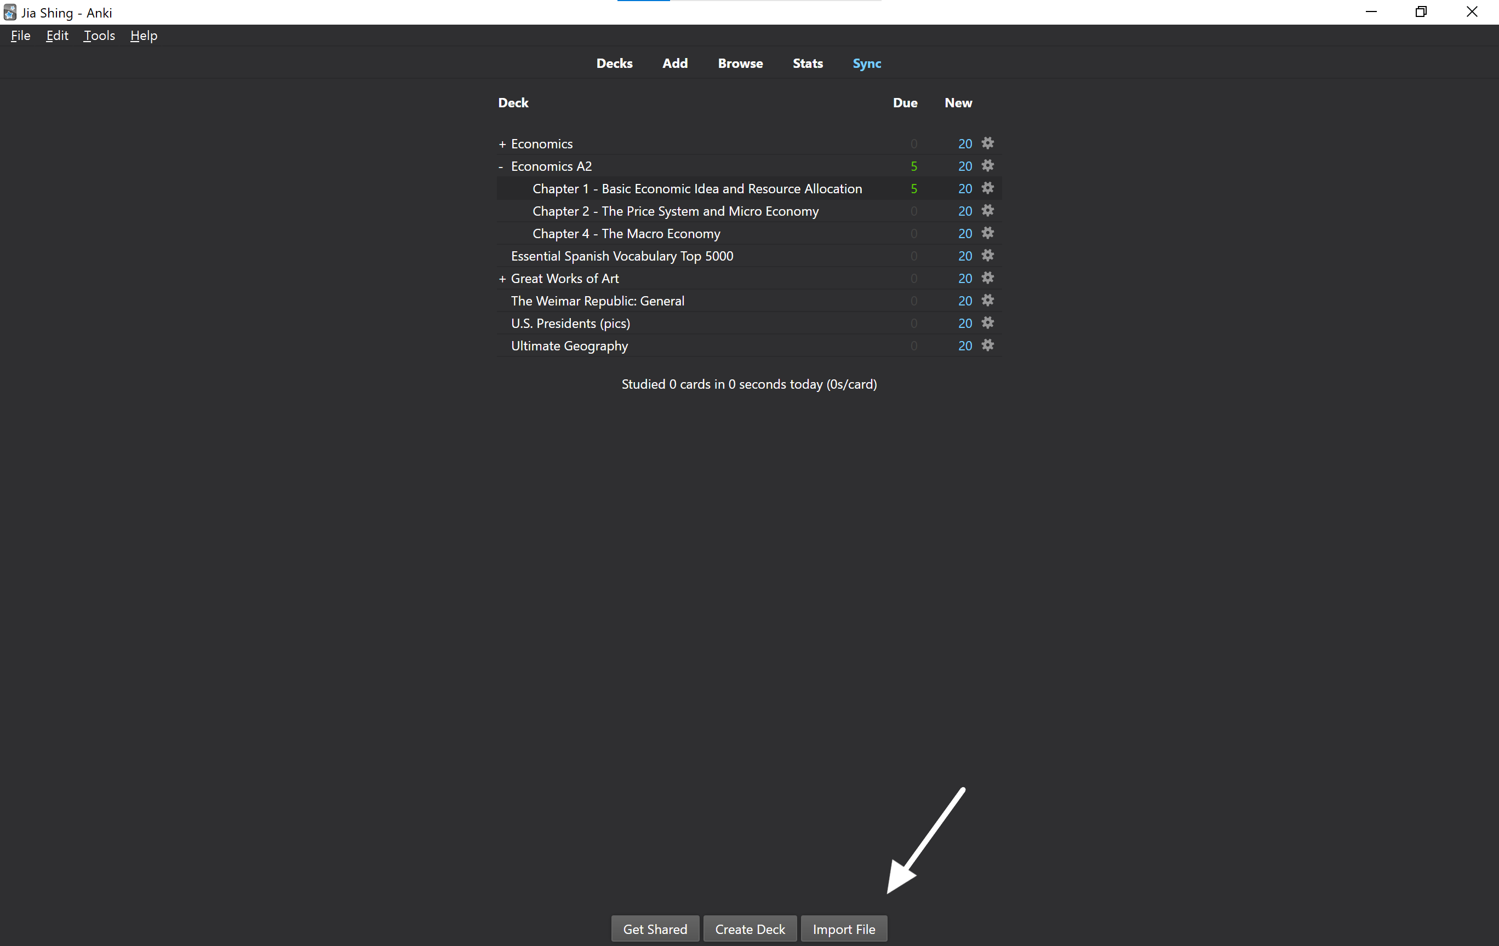Click the Get Shared button
Image resolution: width=1499 pixels, height=946 pixels.
655,928
